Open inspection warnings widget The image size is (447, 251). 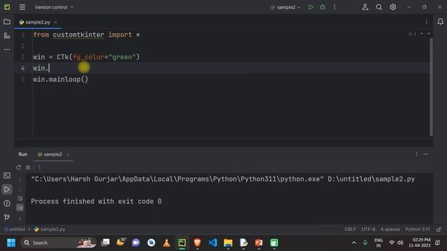[x=412, y=34]
